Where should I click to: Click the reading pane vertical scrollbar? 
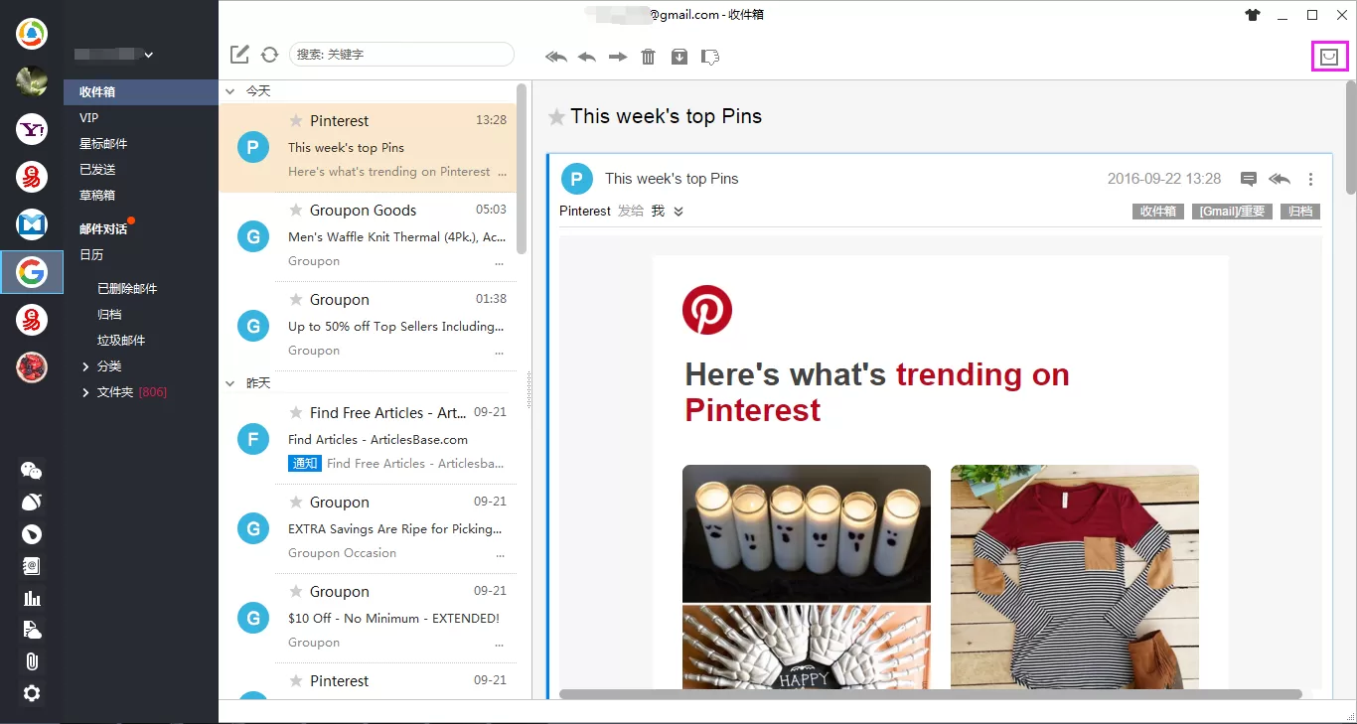pos(1351,138)
